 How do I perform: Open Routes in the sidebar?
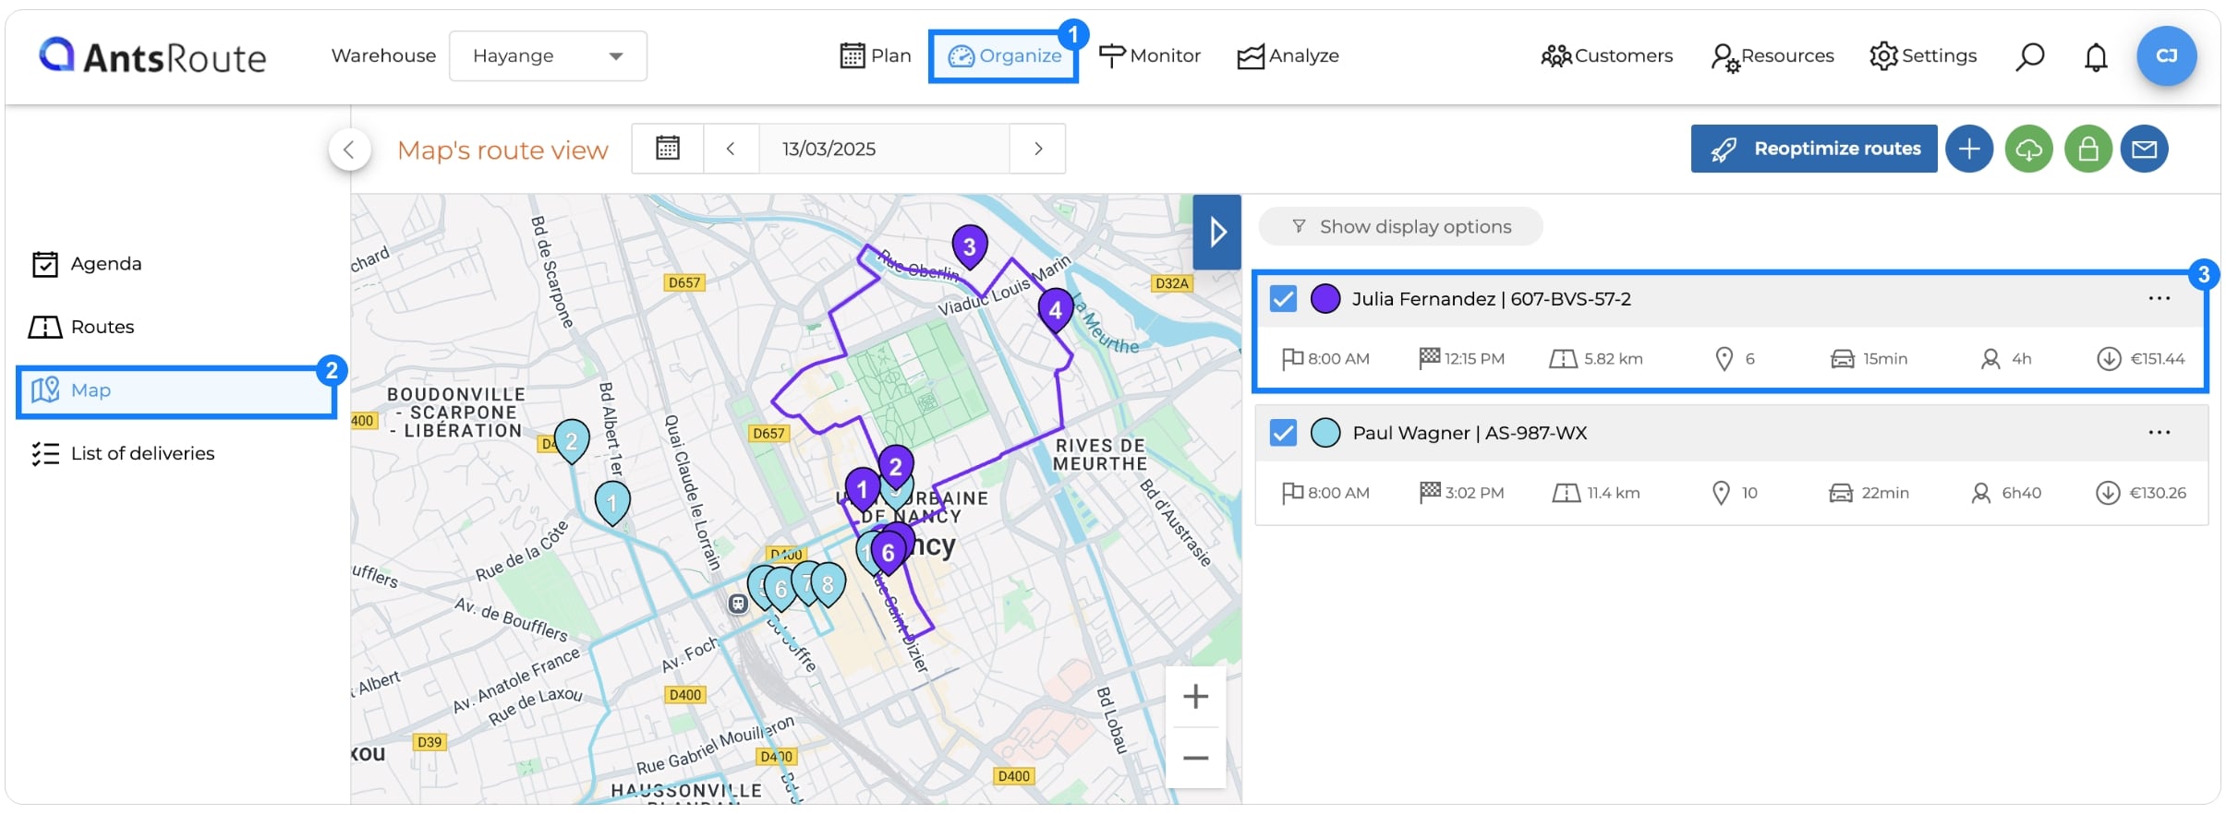[x=81, y=327]
